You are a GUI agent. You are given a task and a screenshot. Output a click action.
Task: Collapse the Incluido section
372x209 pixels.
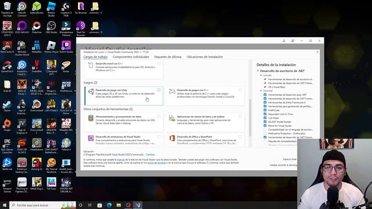(261, 75)
